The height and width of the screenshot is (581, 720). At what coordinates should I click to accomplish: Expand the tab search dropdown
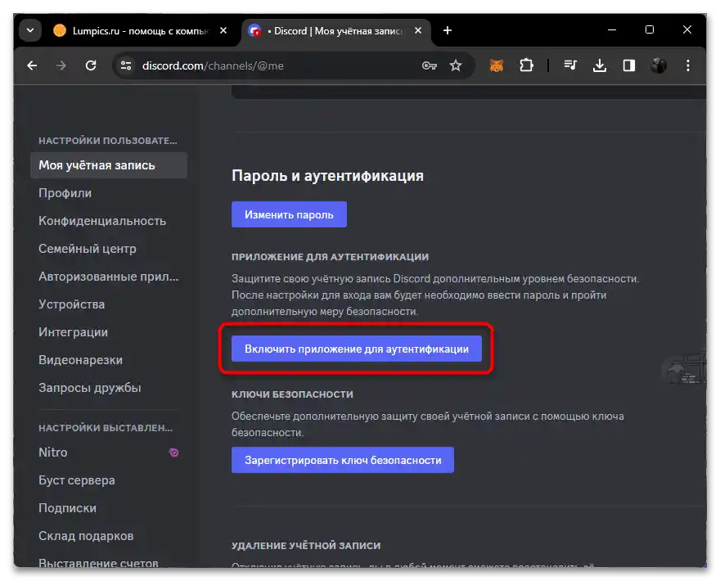point(30,30)
